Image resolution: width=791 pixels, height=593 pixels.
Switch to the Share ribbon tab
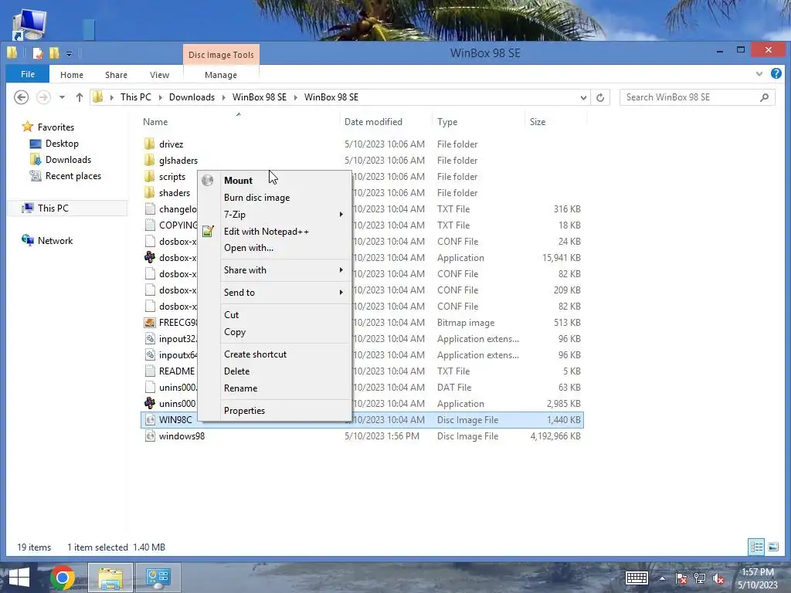click(x=116, y=75)
